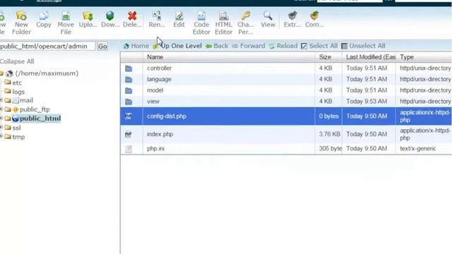Select the Compress tool
Screen dimensions: 452x254
click(x=314, y=20)
